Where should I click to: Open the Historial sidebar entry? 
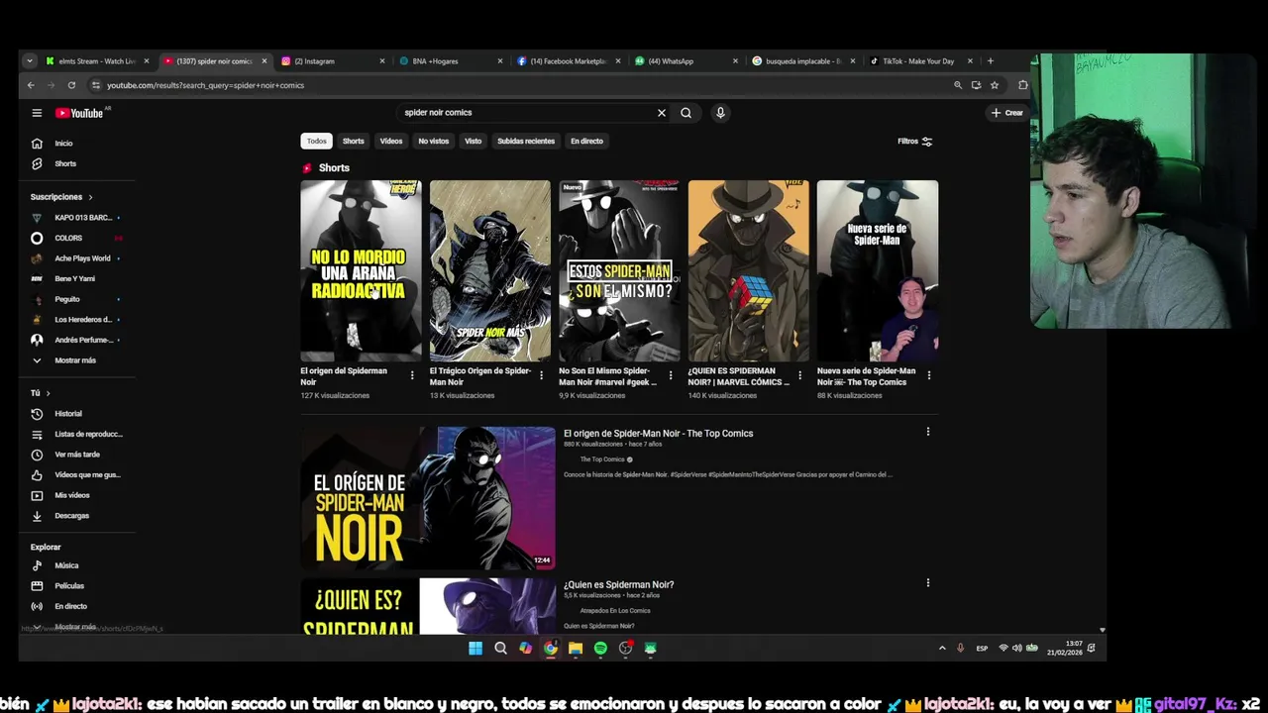coord(68,414)
